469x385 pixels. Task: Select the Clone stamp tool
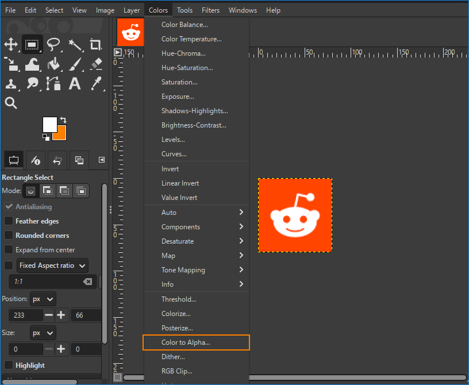click(x=11, y=84)
